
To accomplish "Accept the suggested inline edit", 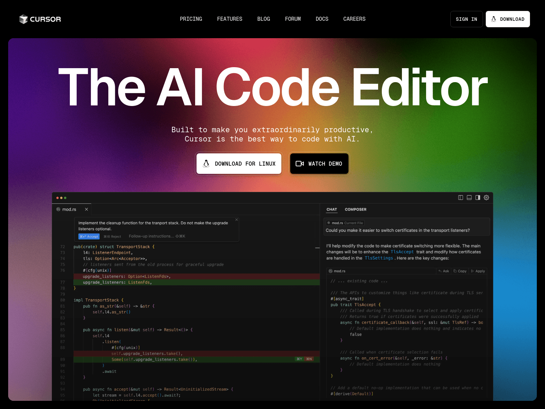I will (89, 237).
